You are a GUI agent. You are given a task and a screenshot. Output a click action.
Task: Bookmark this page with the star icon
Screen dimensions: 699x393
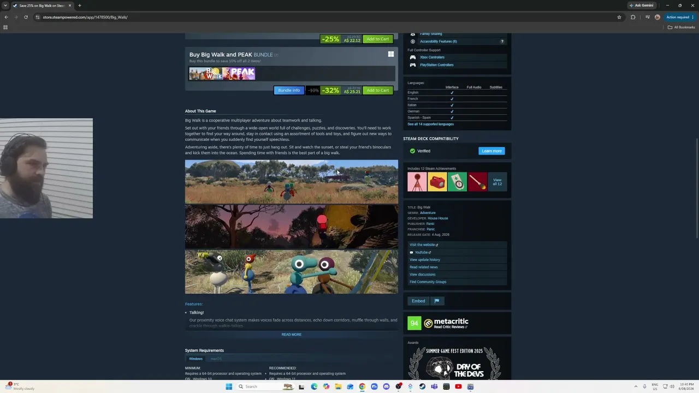click(x=619, y=17)
